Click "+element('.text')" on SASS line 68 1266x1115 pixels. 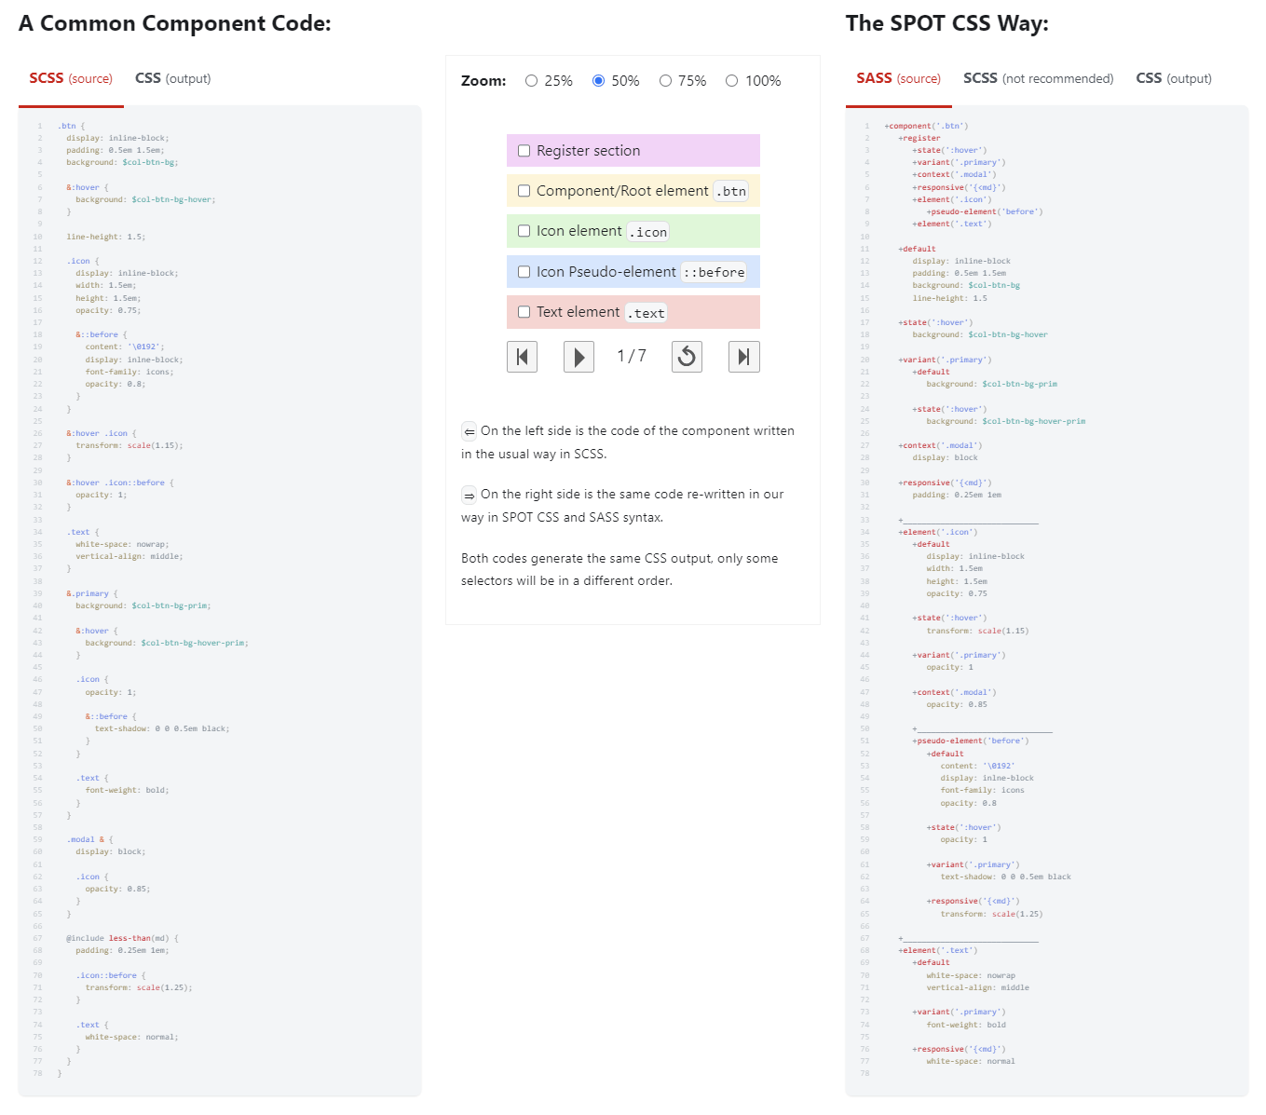pos(938,950)
